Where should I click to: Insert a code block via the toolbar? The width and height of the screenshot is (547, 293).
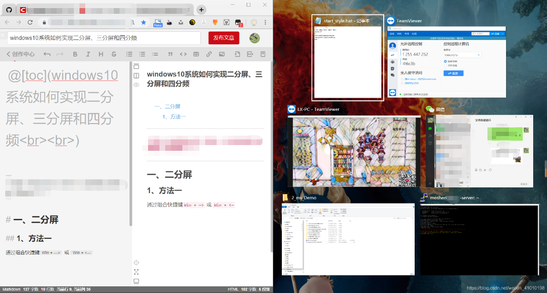[183, 54]
